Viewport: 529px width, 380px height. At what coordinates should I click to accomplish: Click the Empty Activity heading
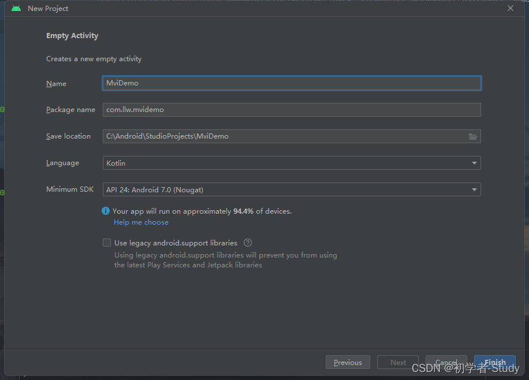[72, 36]
